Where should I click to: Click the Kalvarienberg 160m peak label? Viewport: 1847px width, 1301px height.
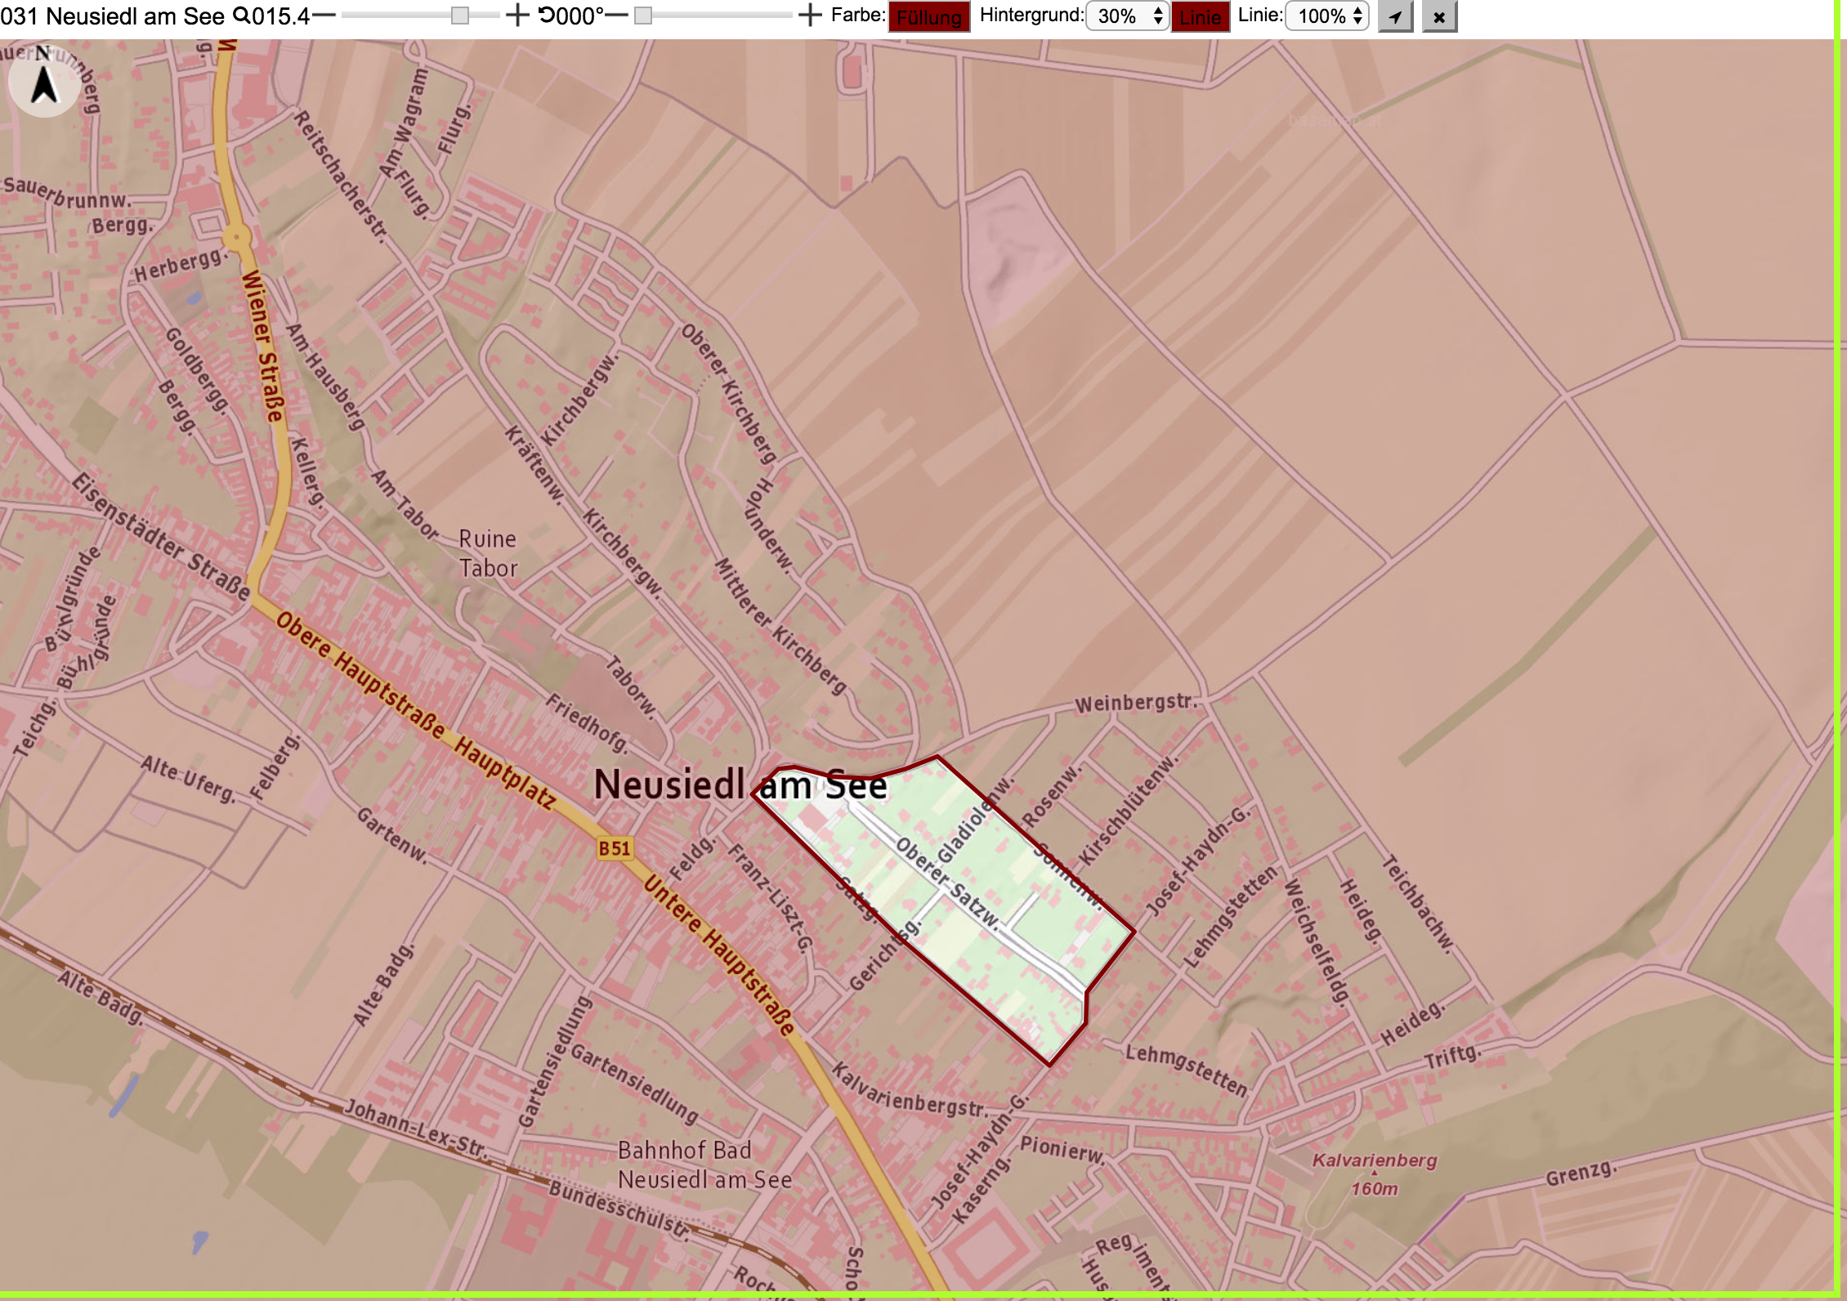tap(1375, 1174)
